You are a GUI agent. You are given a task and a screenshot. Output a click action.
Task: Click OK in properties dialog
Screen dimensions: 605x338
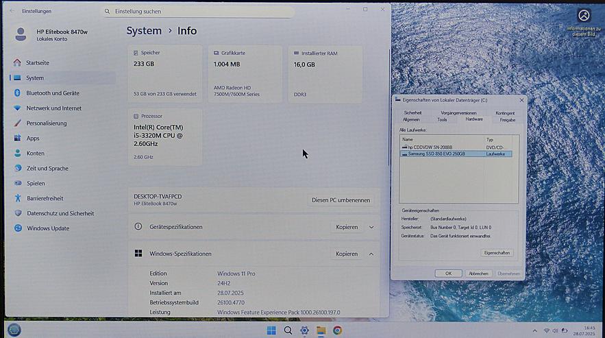tap(448, 274)
